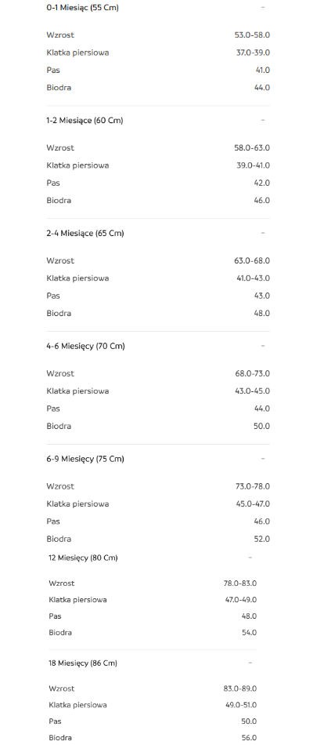This screenshot has height=745, width=313.
Task: Collapse the 4-6 Miesięcy (70 Cm) section
Action: [263, 346]
